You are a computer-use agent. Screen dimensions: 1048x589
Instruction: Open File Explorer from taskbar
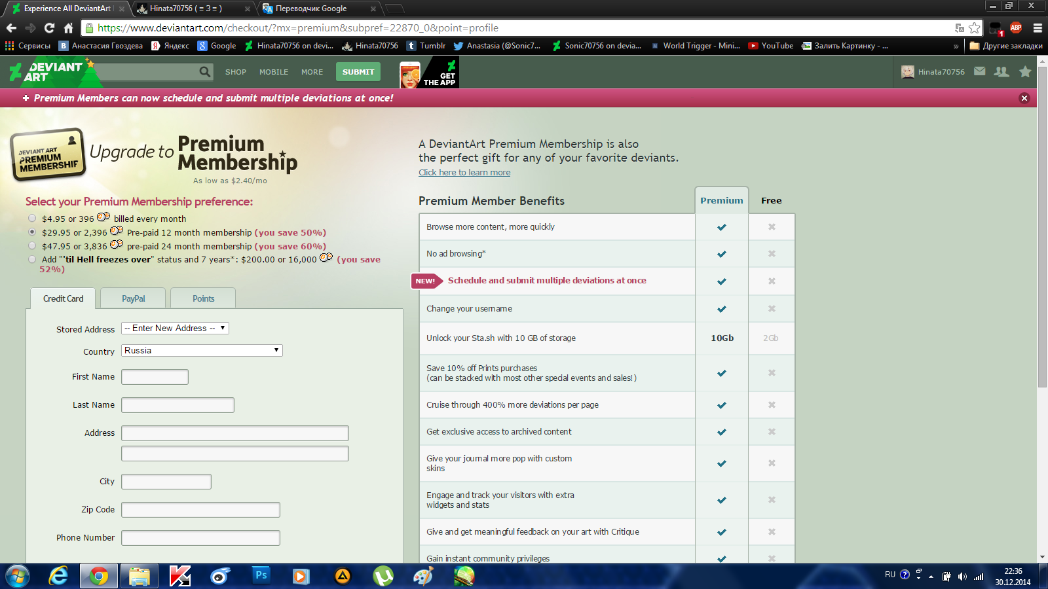(x=140, y=576)
